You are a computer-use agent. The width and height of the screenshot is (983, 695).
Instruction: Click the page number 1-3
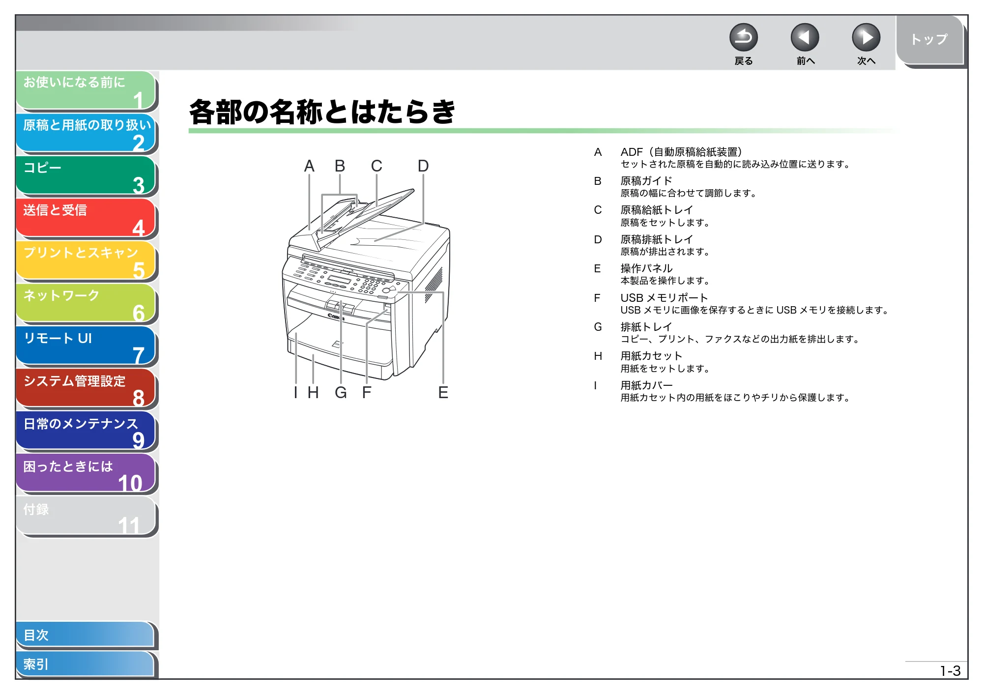(x=950, y=671)
